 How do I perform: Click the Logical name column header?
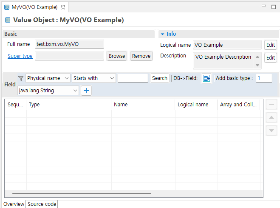pyautogui.click(x=196, y=105)
